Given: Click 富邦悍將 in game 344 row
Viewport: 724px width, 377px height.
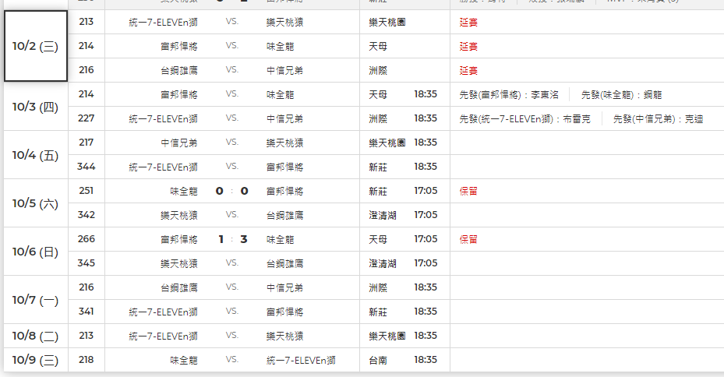Looking at the screenshot, I should pyautogui.click(x=285, y=167).
